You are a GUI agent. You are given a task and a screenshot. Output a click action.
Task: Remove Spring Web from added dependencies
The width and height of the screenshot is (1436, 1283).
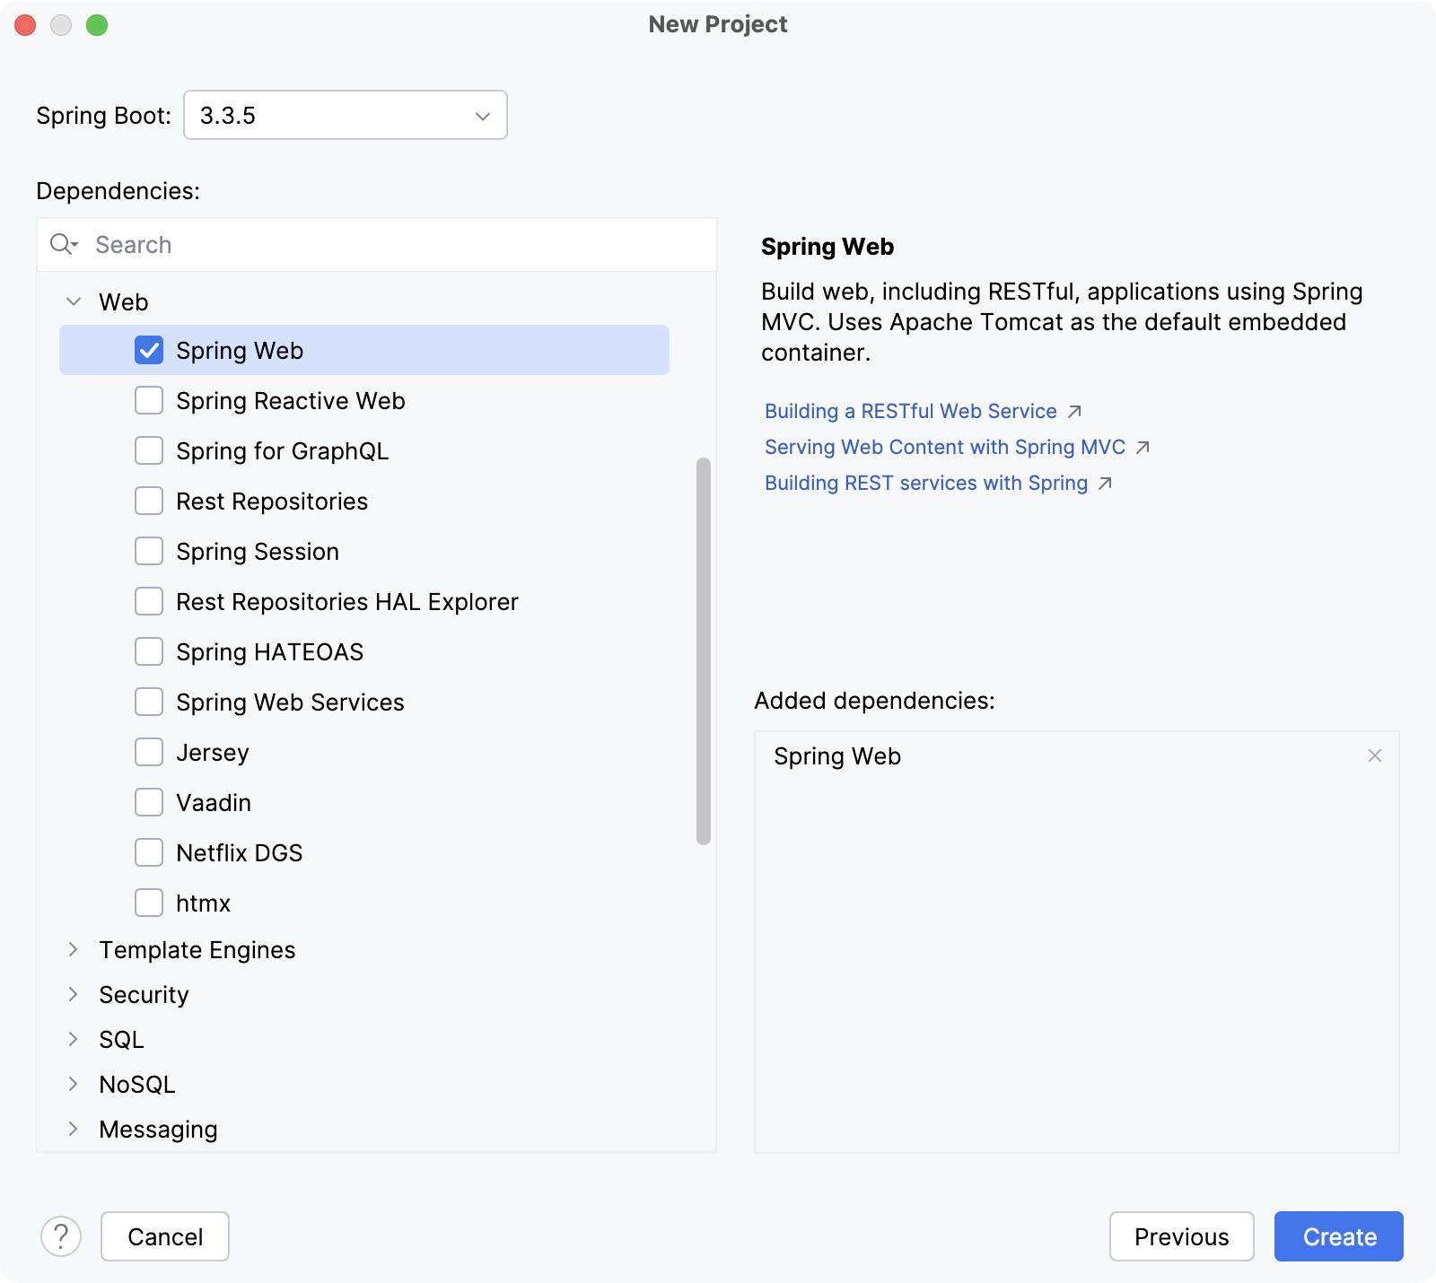coord(1376,756)
